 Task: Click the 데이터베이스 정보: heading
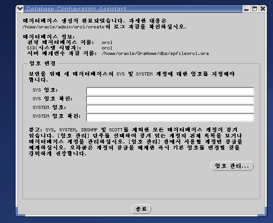[x=48, y=37]
